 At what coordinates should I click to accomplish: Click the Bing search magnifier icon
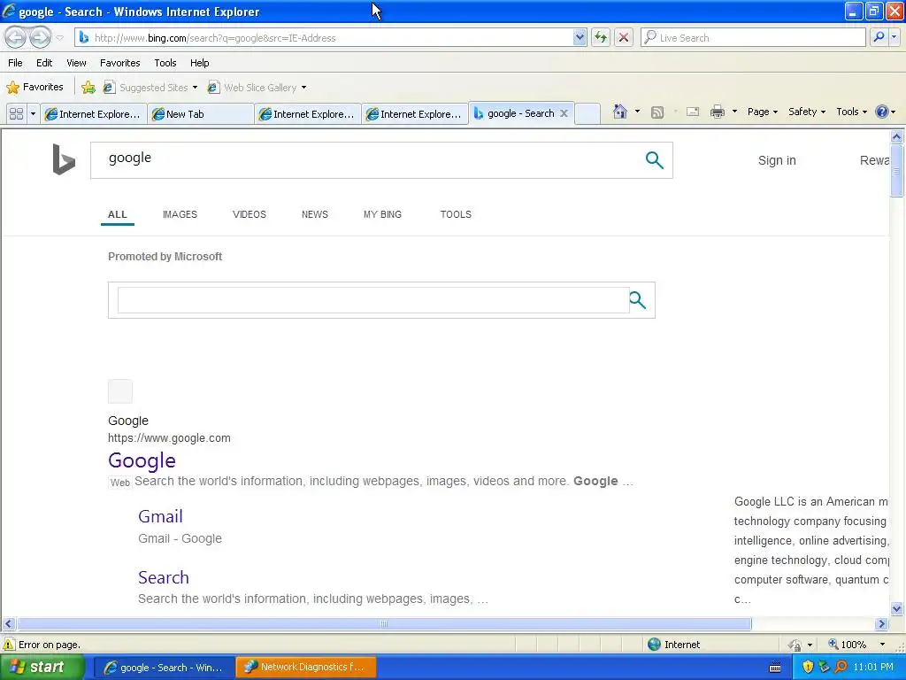[x=654, y=160]
